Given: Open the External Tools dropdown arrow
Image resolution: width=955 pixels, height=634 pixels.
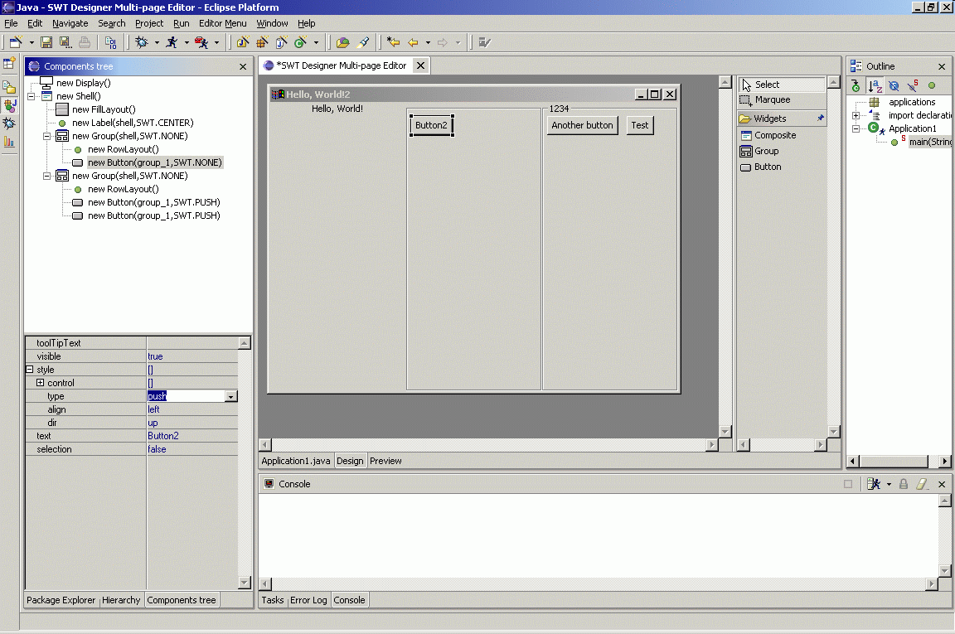Looking at the screenshot, I should tap(217, 42).
